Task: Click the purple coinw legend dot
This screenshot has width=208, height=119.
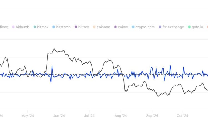Action: [115, 27]
